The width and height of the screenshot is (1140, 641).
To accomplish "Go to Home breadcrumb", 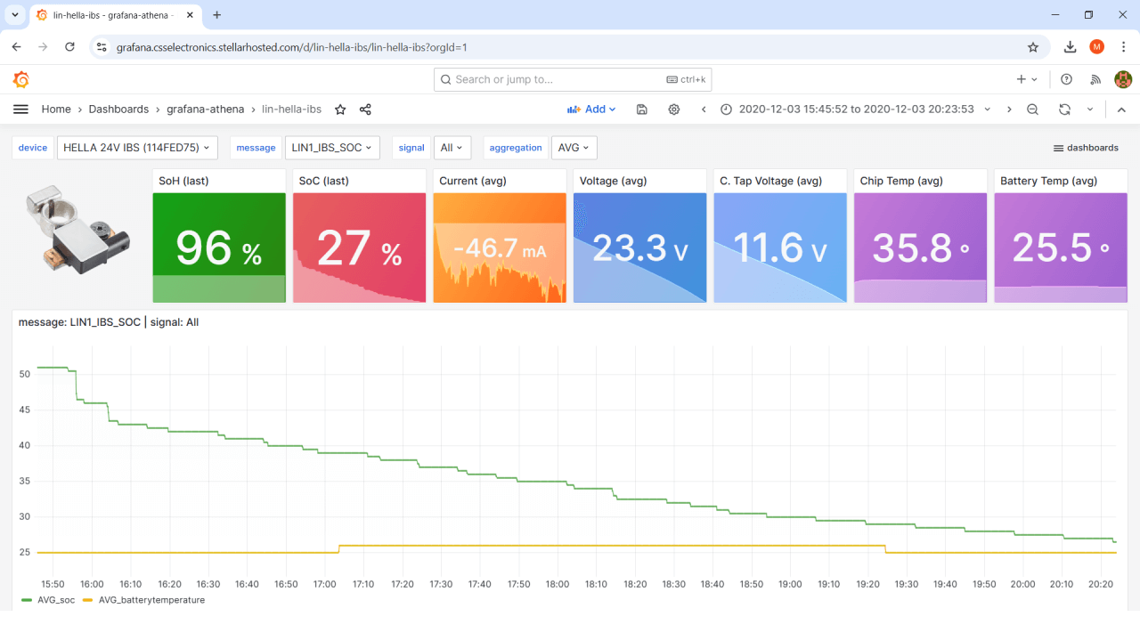I will pos(56,110).
